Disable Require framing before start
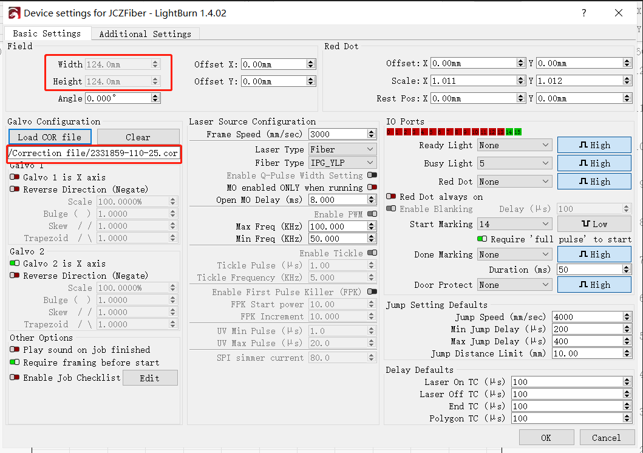The image size is (643, 453). (x=15, y=363)
